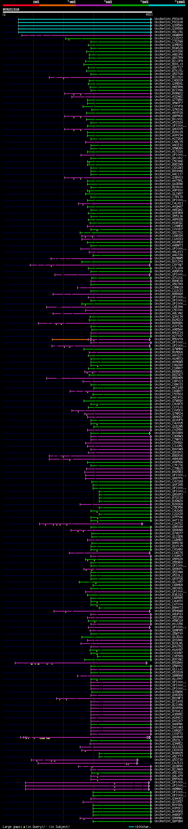Select UniRef100_A3ZA62 label
This screenshot has width=188, height=829.
pyautogui.click(x=169, y=96)
